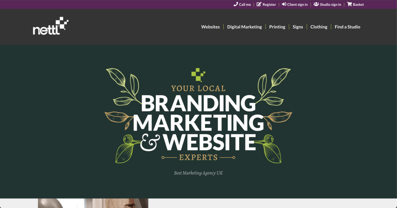Click the Basket shopping cart icon
The width and height of the screenshot is (397, 208).
[349, 4]
